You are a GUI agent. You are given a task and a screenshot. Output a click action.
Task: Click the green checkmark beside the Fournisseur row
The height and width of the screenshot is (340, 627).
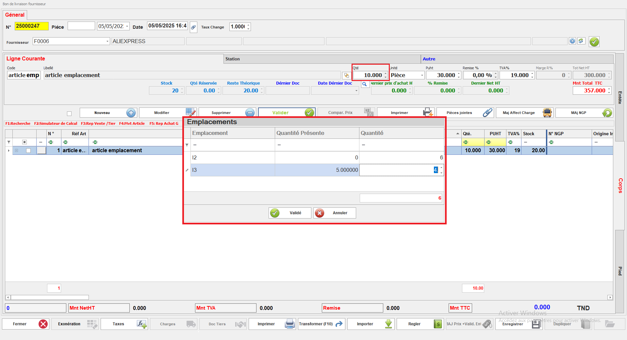click(x=594, y=42)
